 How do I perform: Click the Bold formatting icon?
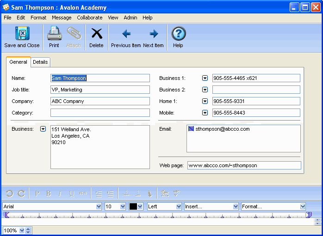(x=49, y=194)
